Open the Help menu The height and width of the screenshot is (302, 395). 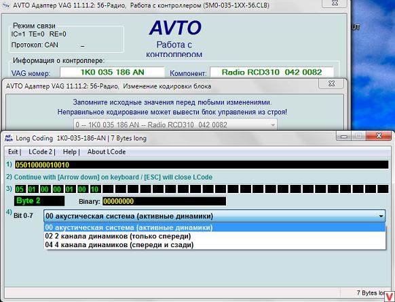[x=69, y=152]
